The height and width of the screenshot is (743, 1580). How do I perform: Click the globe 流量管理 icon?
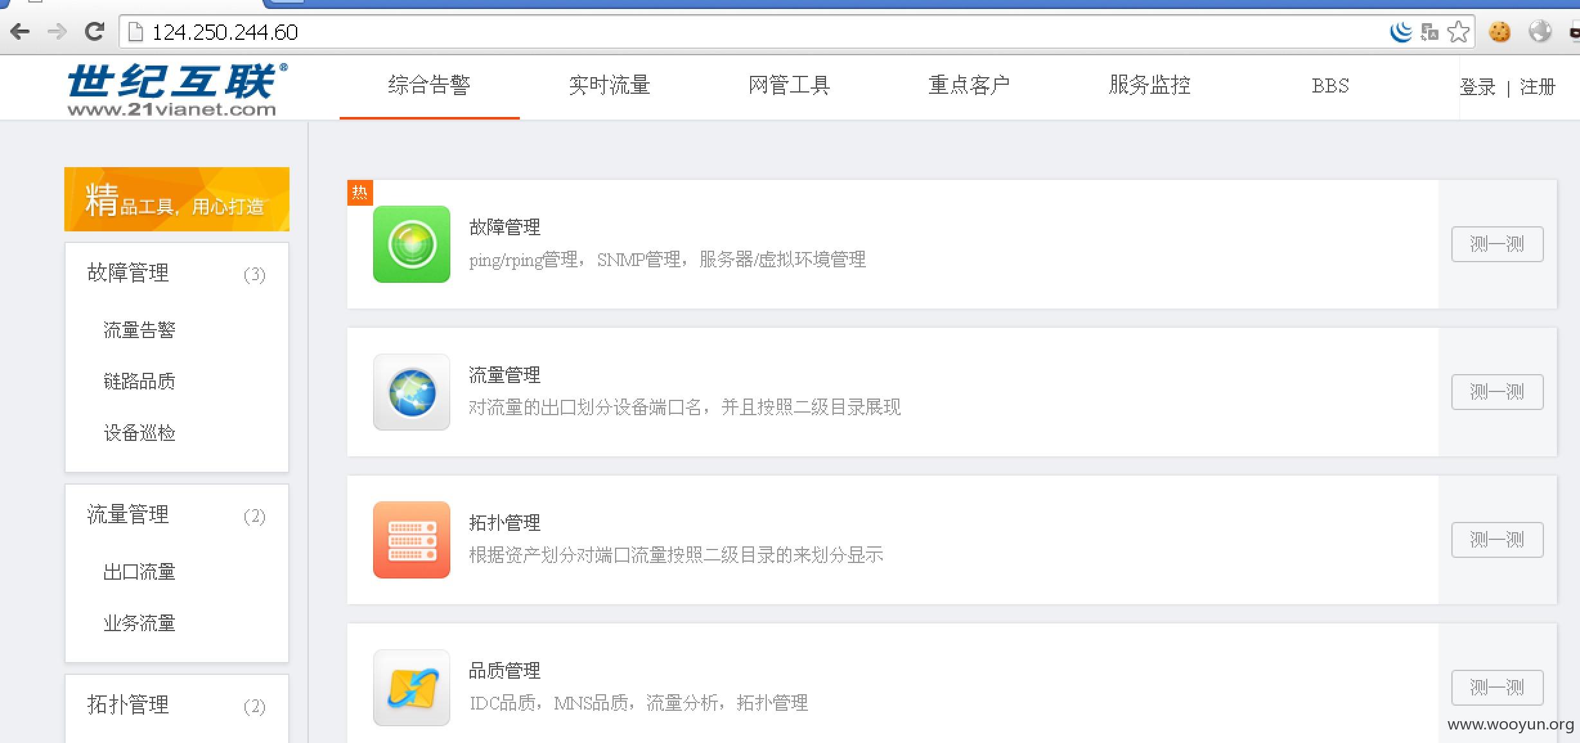tap(412, 392)
